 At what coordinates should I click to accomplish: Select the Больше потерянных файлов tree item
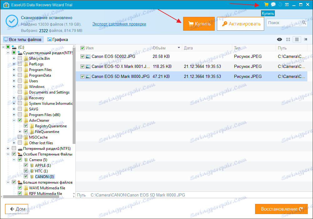pyautogui.click(x=48, y=182)
